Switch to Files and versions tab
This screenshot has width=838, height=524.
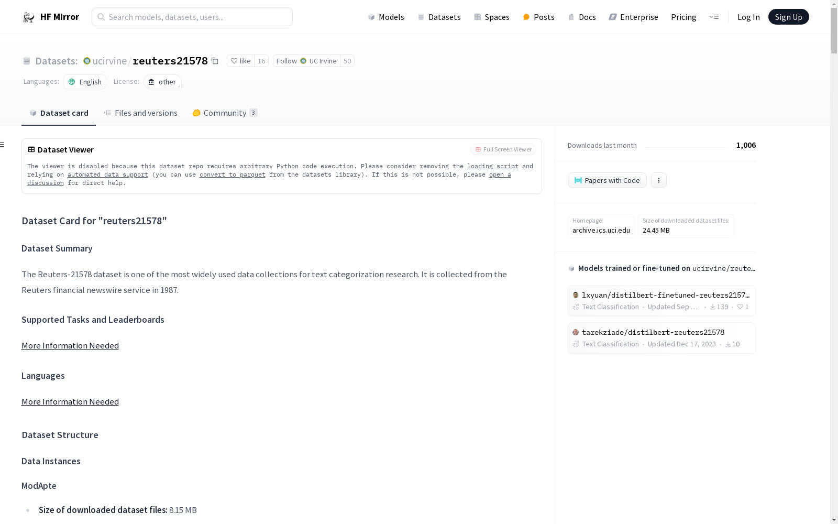click(140, 113)
